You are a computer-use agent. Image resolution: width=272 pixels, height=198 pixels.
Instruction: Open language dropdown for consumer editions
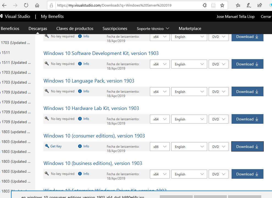click(189, 147)
